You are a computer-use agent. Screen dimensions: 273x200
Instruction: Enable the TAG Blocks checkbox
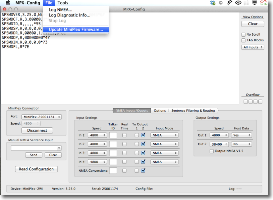243,40
